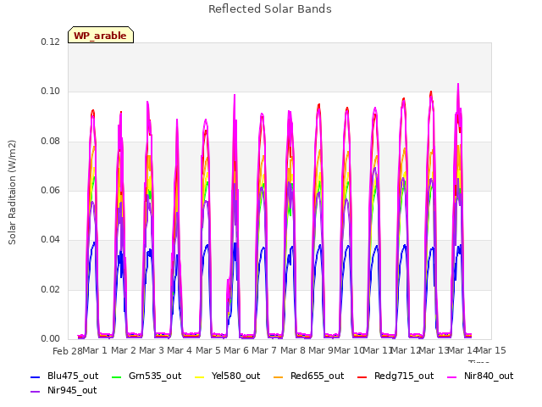
Task: Click the Mar 3 x-axis date label
Action: (x=152, y=350)
